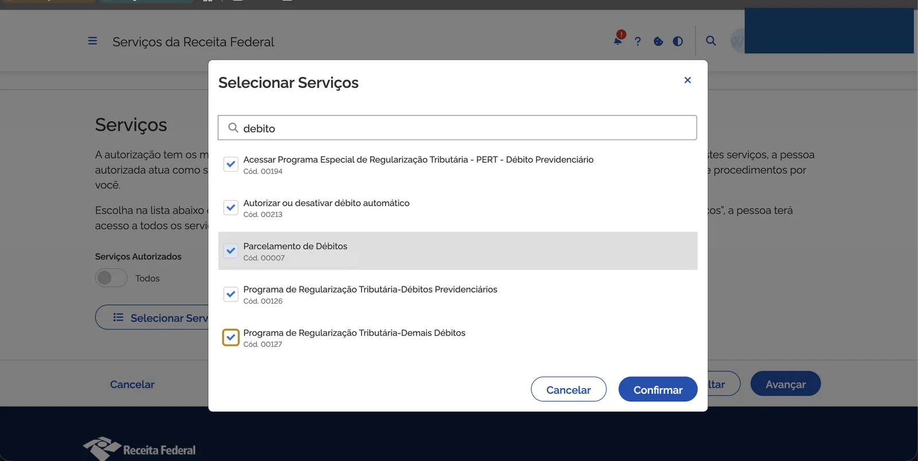This screenshot has width=918, height=461.
Task: Click the help question mark icon
Action: pos(638,41)
